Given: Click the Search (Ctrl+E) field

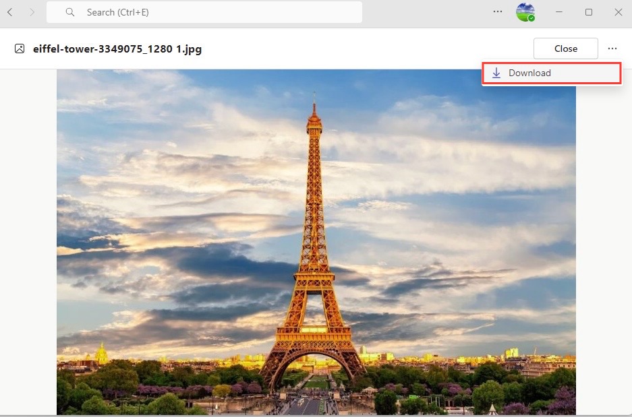Looking at the screenshot, I should click(204, 12).
